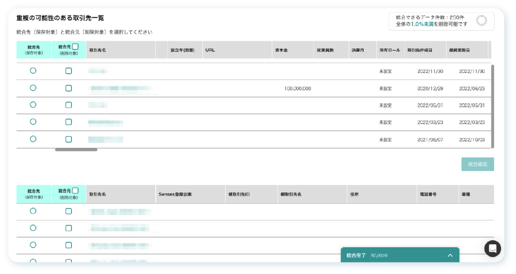The height and width of the screenshot is (274, 516).
Task: Select 統合先 radio for 100,000,000 capital row
Action: [x=33, y=88]
